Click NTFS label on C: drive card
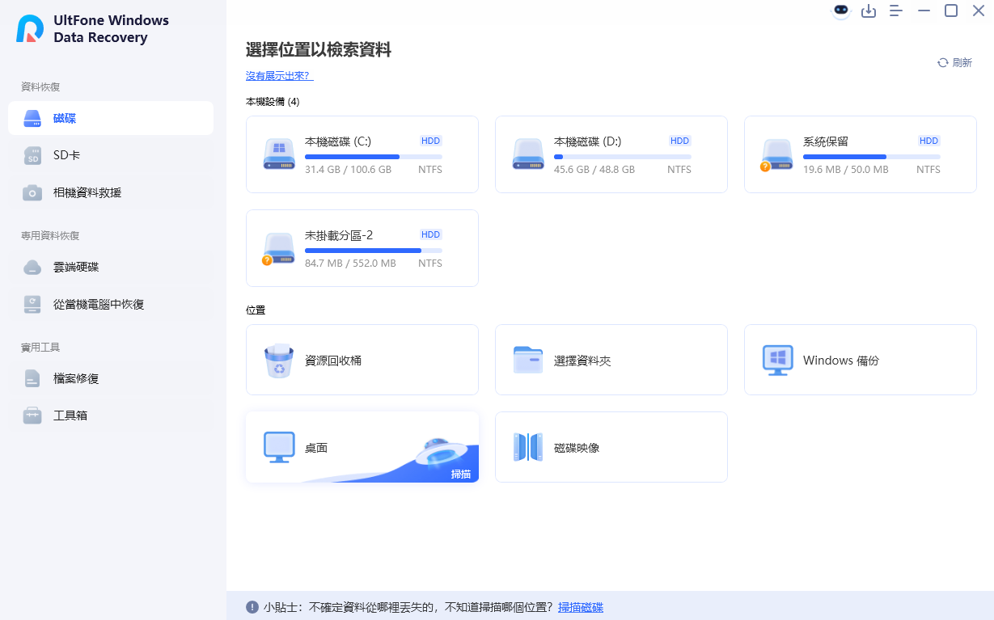 (430, 170)
